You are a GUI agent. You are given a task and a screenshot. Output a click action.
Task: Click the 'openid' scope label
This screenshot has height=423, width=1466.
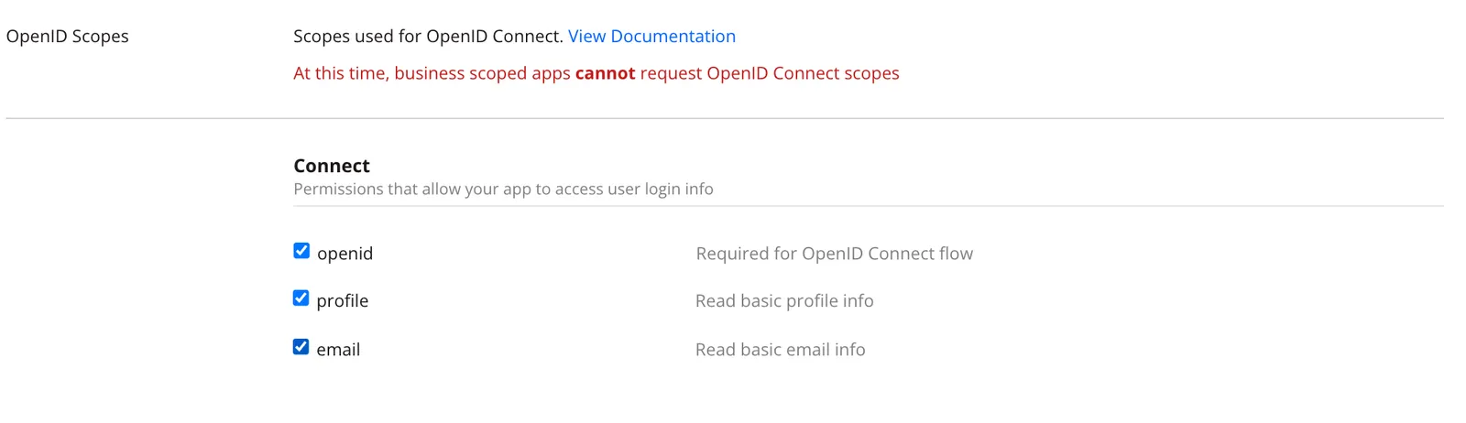(x=345, y=254)
